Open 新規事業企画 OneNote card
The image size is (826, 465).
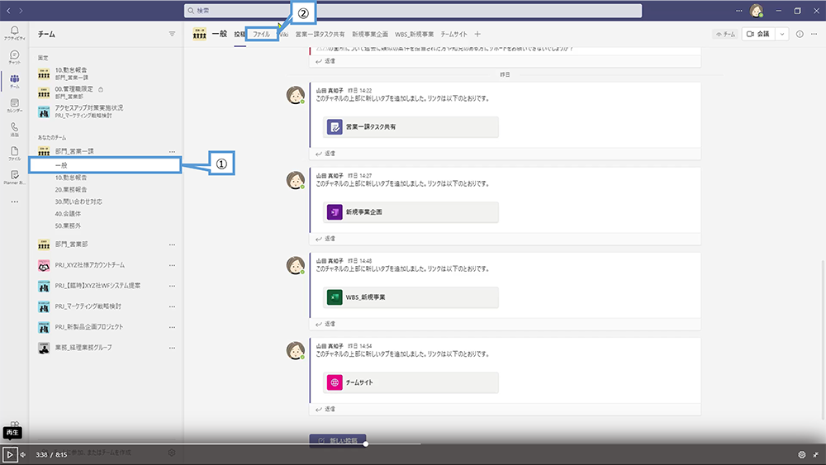411,212
